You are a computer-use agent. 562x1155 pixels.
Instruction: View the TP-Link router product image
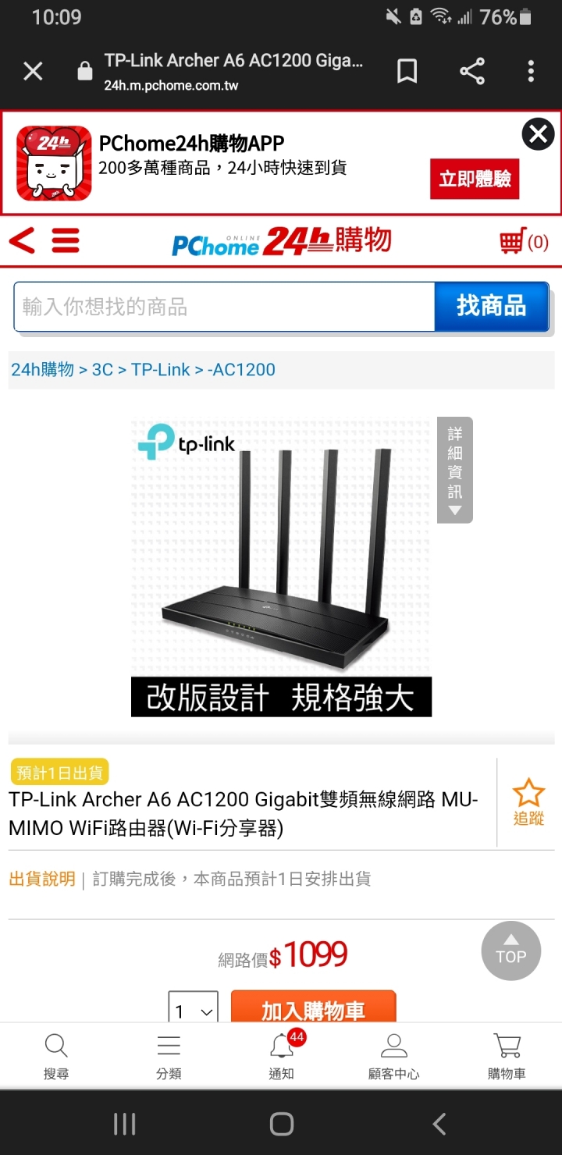[281, 568]
